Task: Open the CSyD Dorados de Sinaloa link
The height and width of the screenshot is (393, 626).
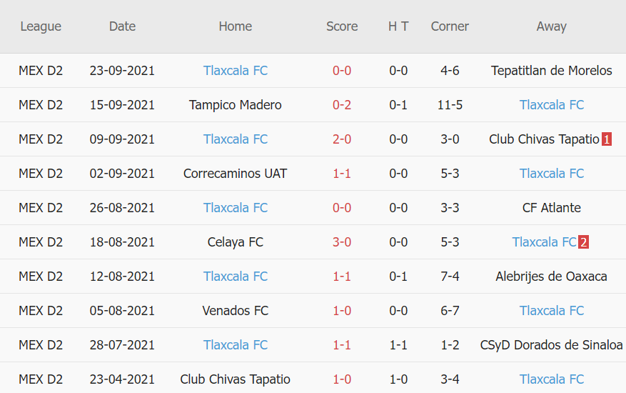Action: coord(552,345)
